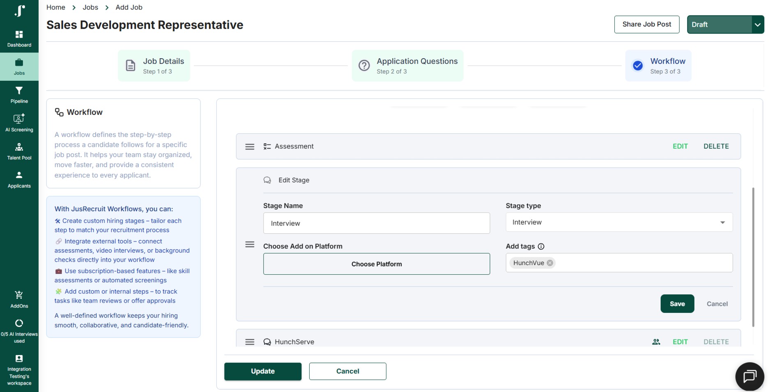770x392 pixels.
Task: Navigate to Jobs breadcrumb
Action: pos(90,7)
